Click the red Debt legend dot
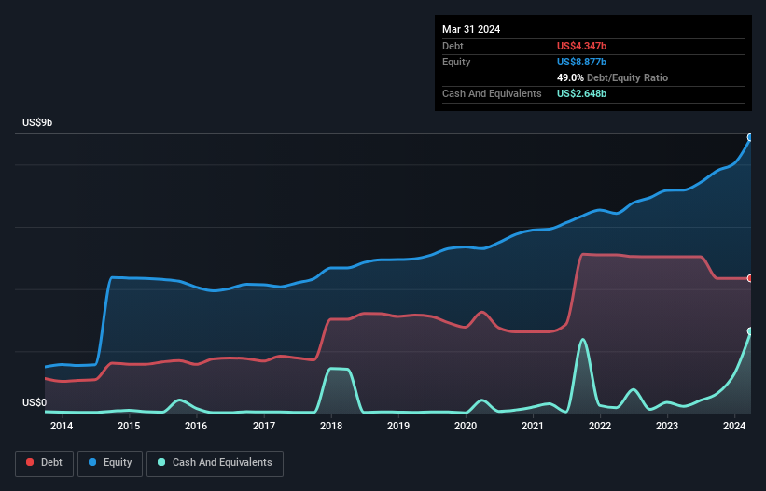 point(30,462)
